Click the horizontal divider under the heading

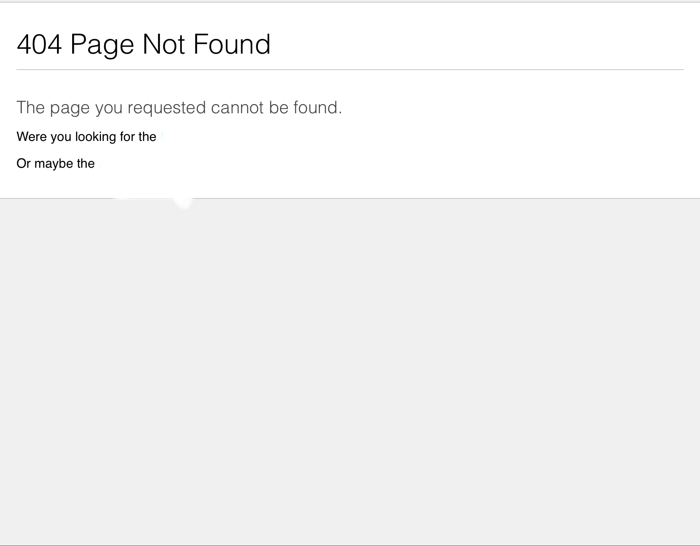point(350,70)
